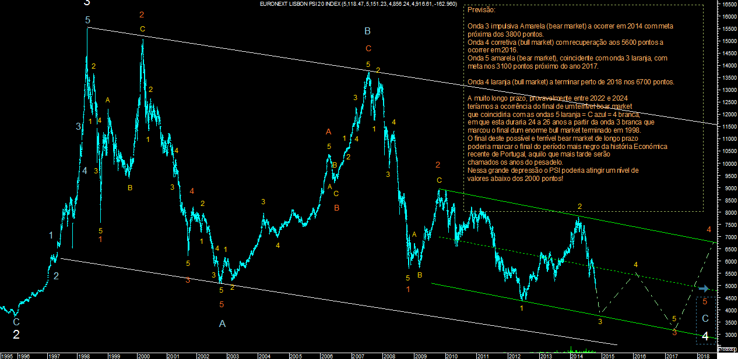Select the 2014 year label on time axis
This screenshot has width=738, height=359.
(577, 355)
